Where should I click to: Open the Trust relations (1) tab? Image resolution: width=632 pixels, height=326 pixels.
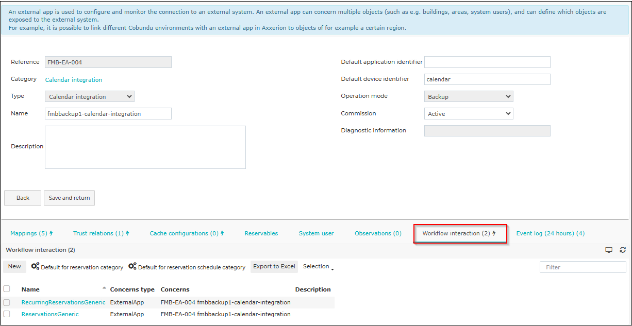(101, 233)
